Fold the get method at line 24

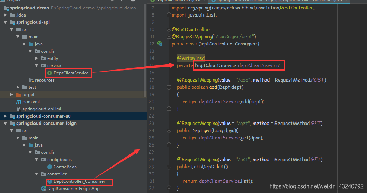pyautogui.click(x=169, y=130)
